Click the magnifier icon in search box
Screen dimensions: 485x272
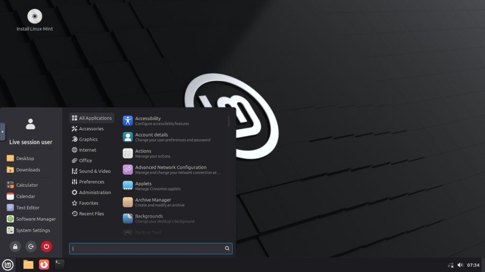point(227,248)
